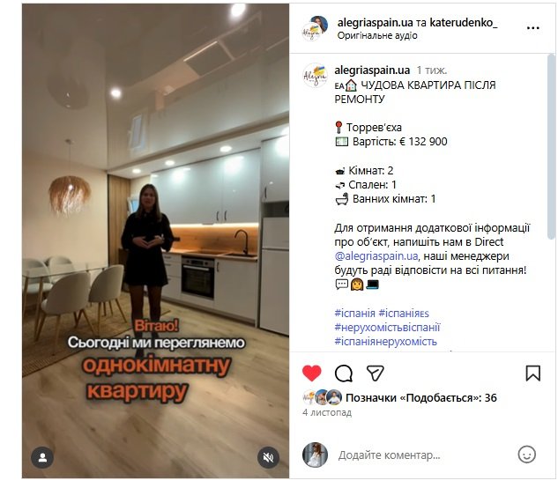The image size is (558, 488).
Task: Unmute the video using the speaker icon
Action: tap(268, 457)
